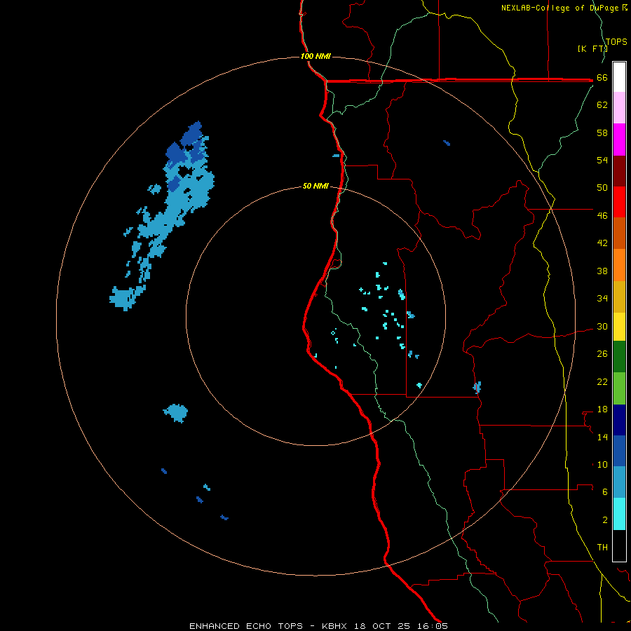Click the 46 legend value
Viewport: 631px width, 631px height.
coord(602,215)
